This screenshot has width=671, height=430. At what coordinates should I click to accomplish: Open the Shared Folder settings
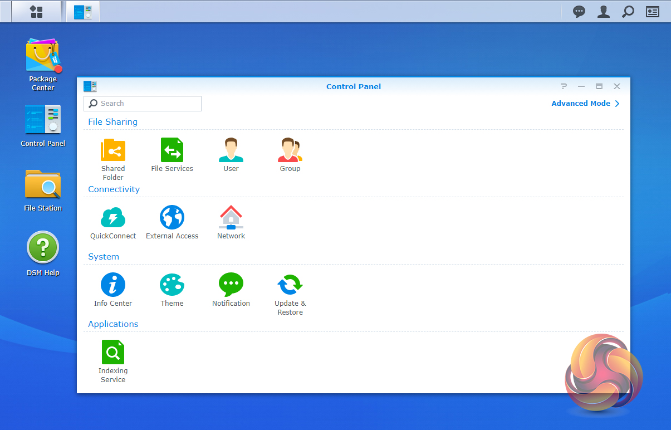[x=113, y=159]
